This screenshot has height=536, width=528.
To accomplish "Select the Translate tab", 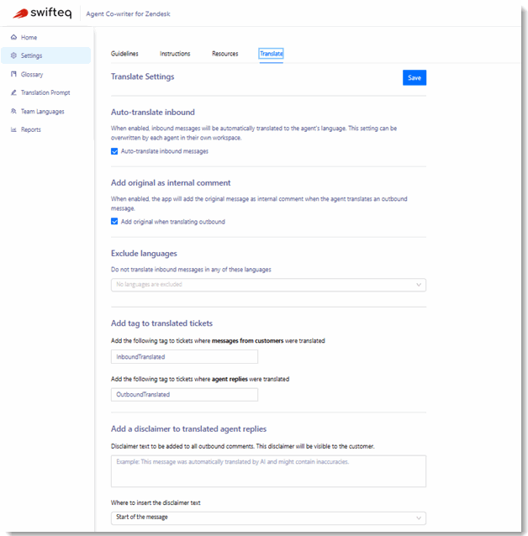I will pos(271,54).
